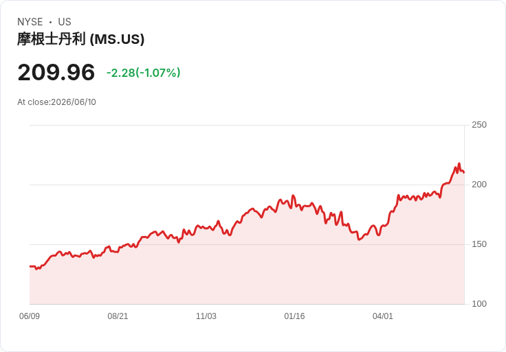The height and width of the screenshot is (352, 506).
Task: Click the 150 price axis label
Action: 479,244
